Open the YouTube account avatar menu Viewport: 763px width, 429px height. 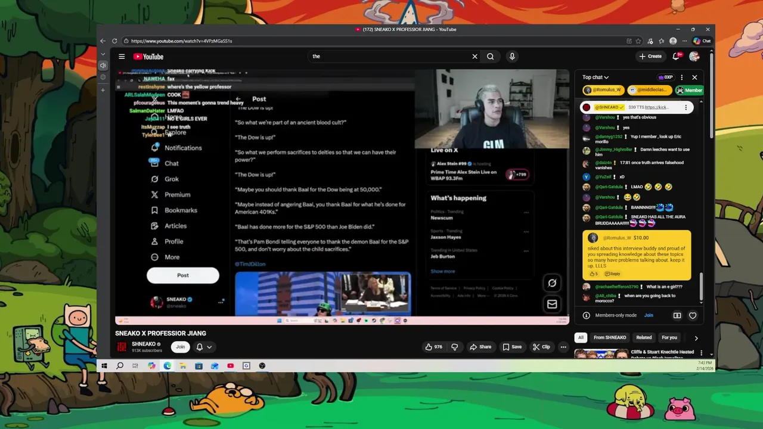click(x=694, y=57)
